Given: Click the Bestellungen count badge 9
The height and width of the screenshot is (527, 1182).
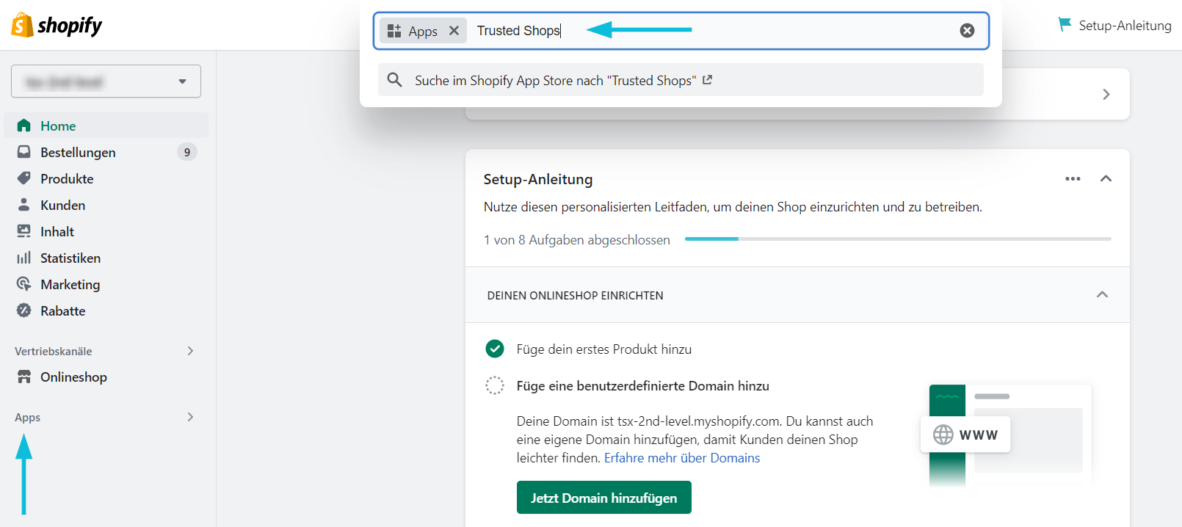Looking at the screenshot, I should (x=187, y=152).
